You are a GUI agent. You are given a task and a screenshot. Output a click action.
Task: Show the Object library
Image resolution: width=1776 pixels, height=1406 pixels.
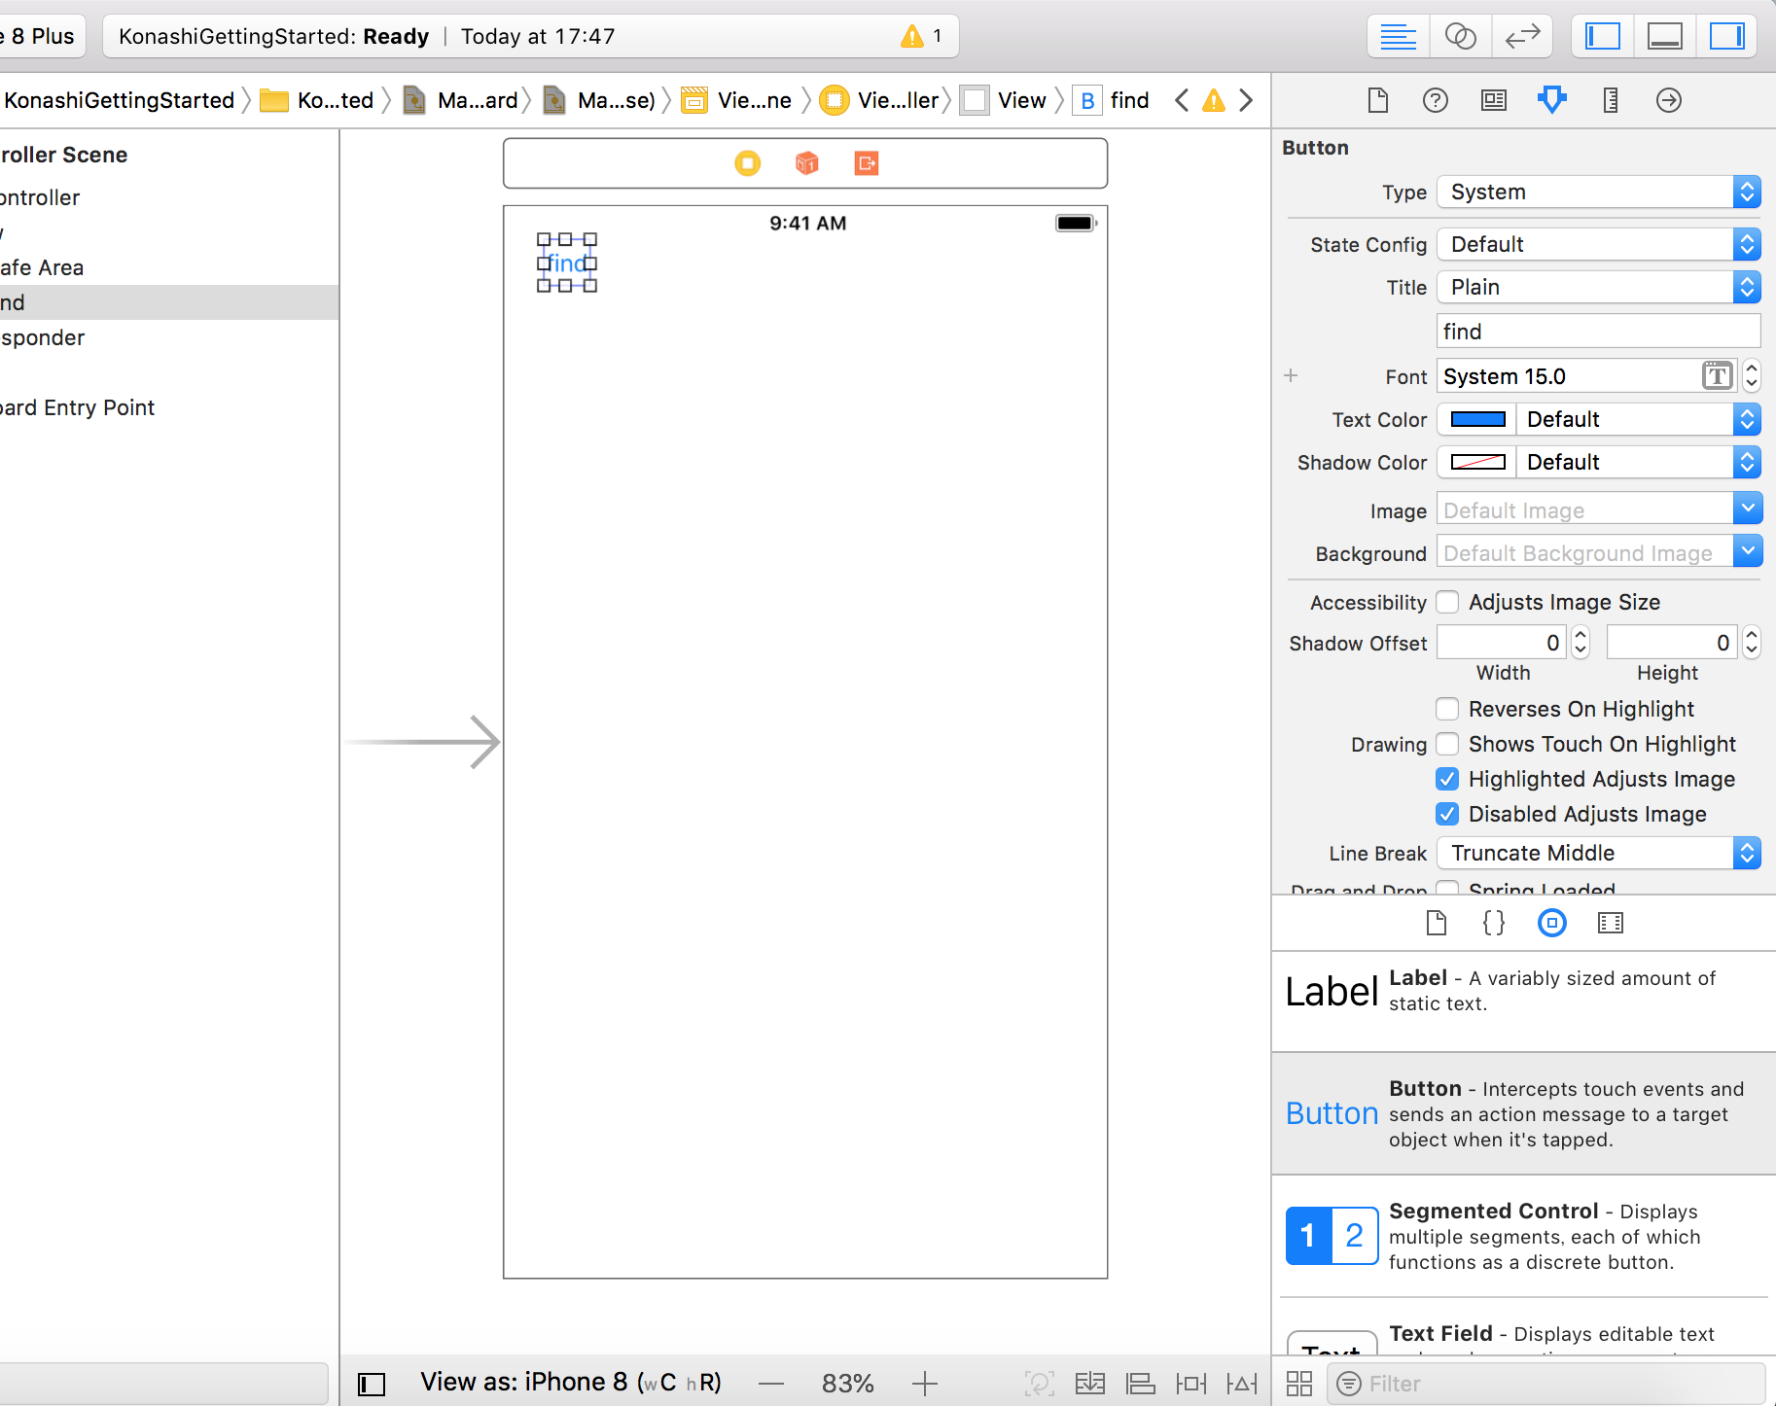click(x=1551, y=923)
